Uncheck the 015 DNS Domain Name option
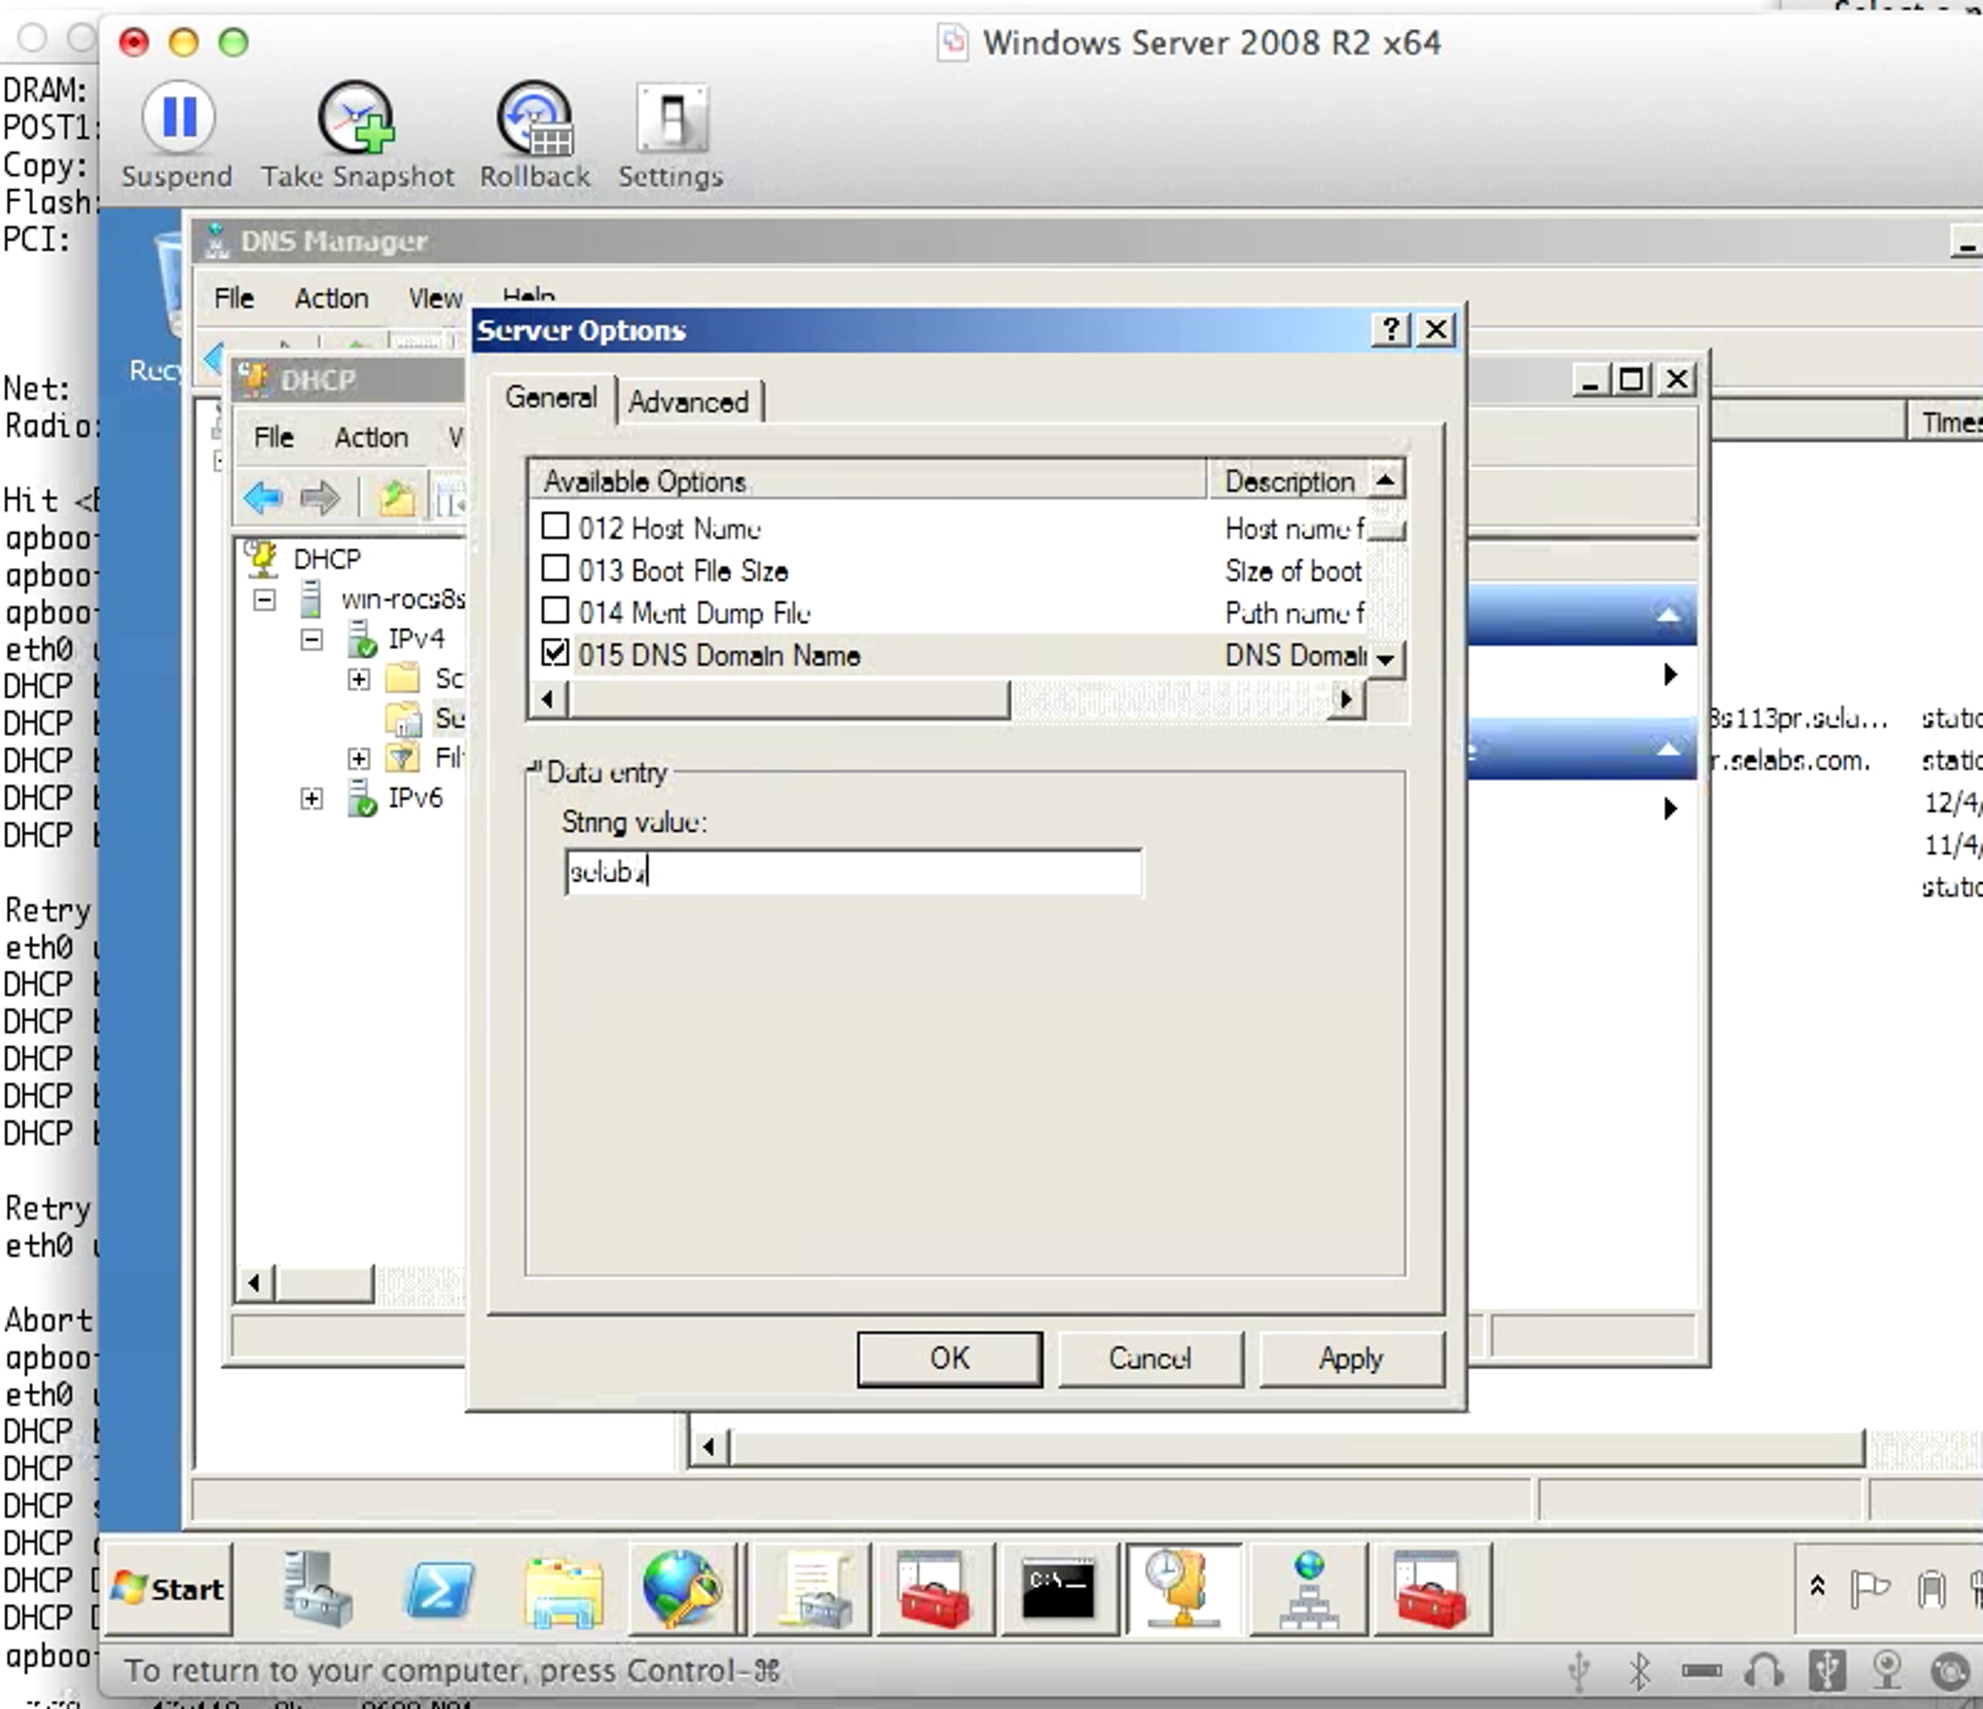This screenshot has height=1709, width=1983. coord(555,653)
